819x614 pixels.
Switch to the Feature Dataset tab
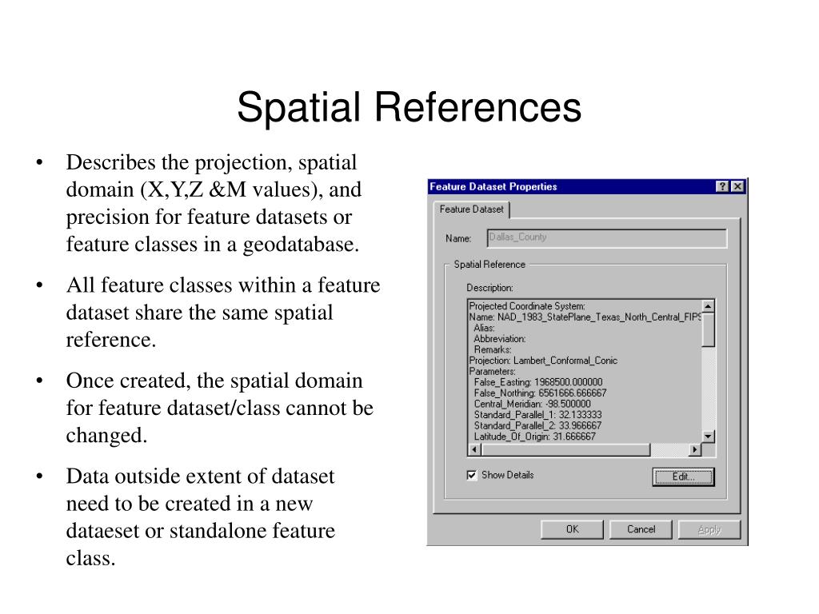[472, 209]
